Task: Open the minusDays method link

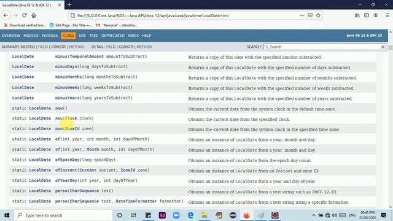Action: 66,67
